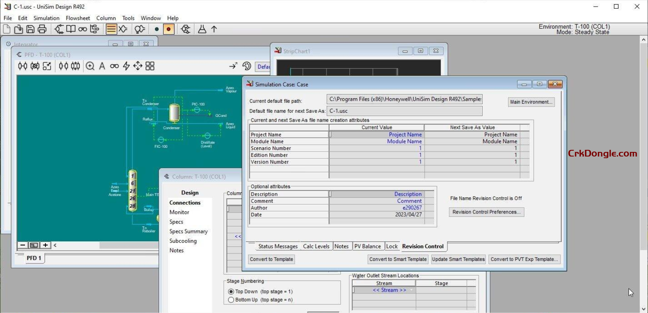Image resolution: width=648 pixels, height=313 pixels.
Task: Click the Convert to Template button
Action: tap(271, 259)
